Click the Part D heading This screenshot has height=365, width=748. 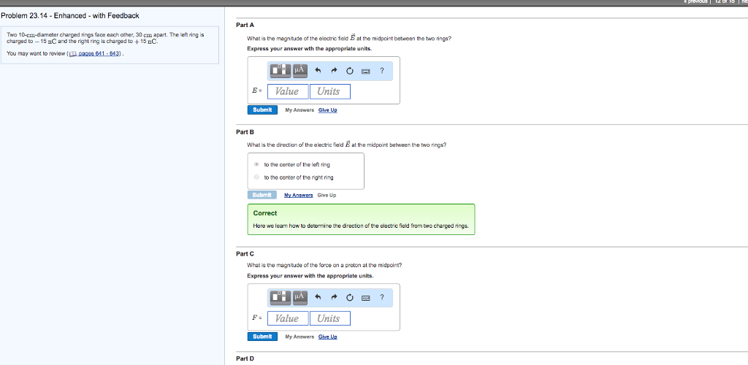245,358
